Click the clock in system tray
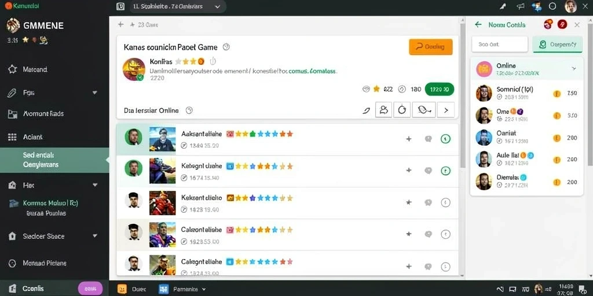The image size is (593, 296). point(566,290)
